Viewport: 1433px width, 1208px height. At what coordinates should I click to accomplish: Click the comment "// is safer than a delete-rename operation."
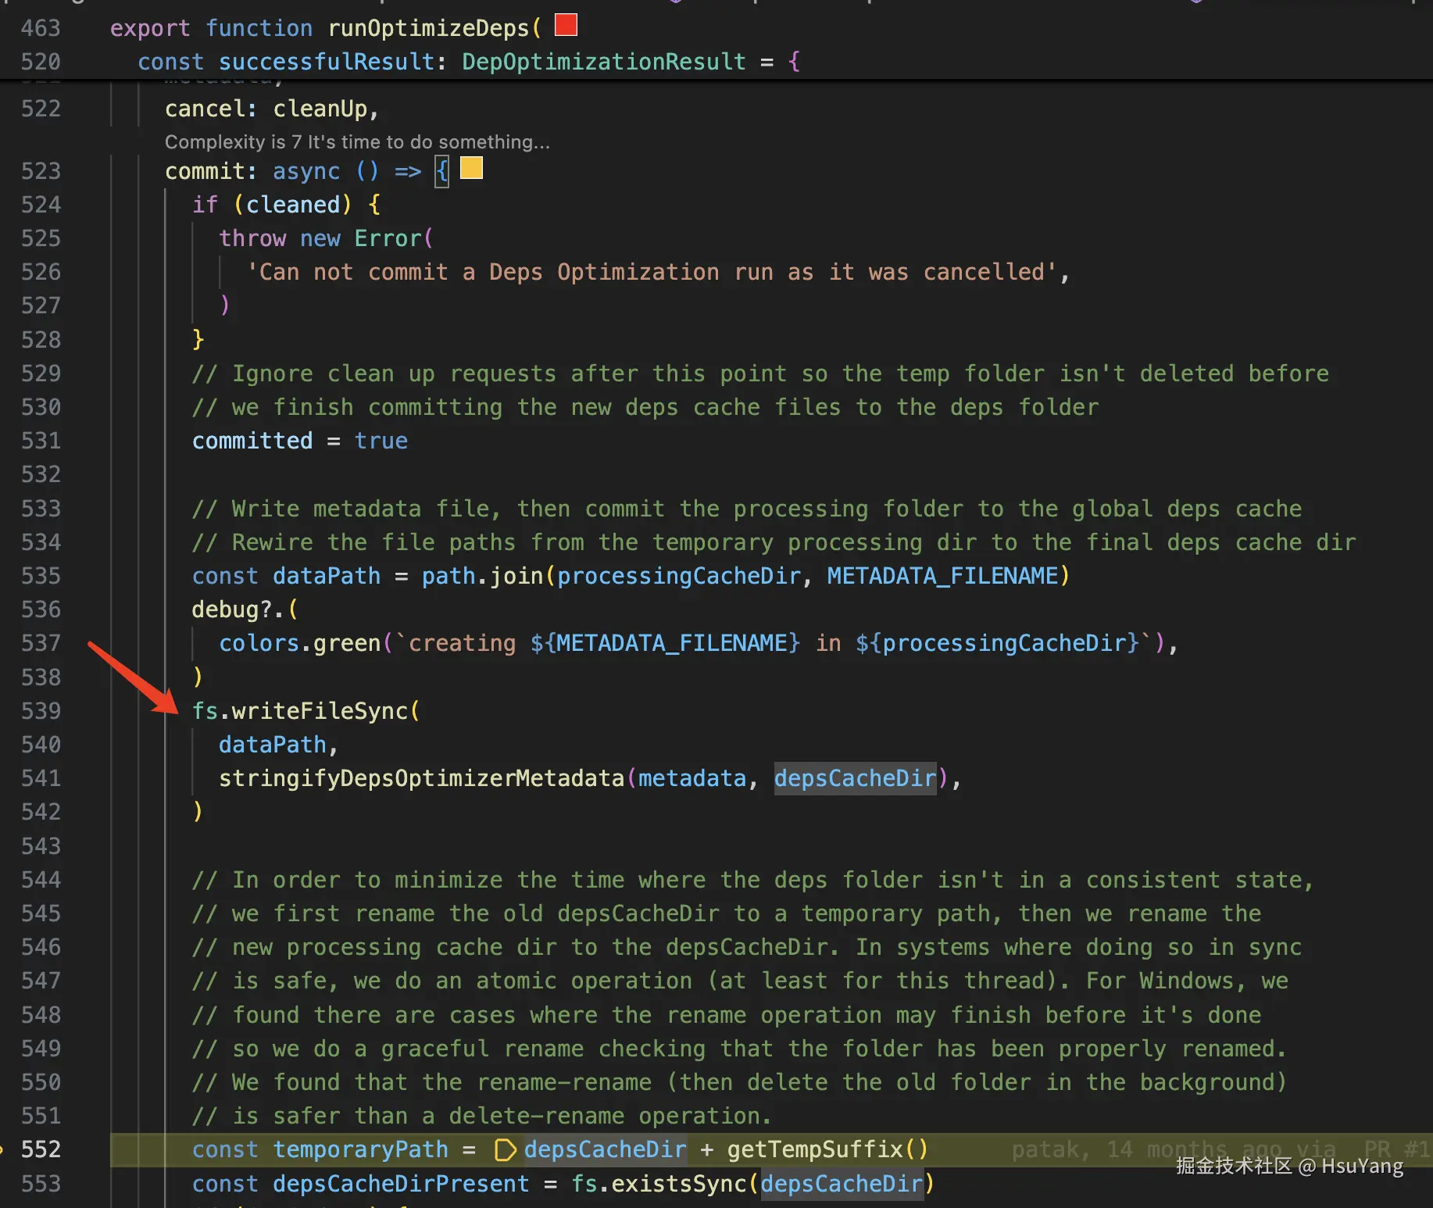click(482, 1116)
